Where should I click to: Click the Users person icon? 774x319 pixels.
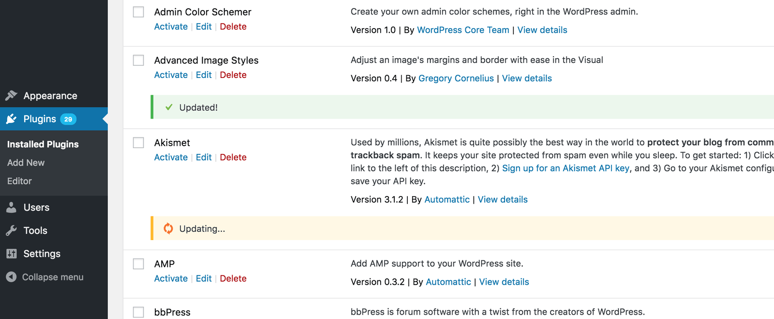click(x=12, y=207)
